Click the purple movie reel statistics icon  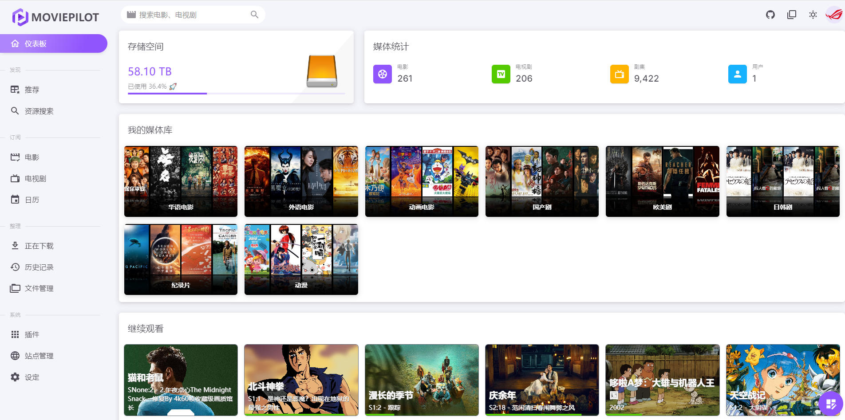click(x=383, y=74)
